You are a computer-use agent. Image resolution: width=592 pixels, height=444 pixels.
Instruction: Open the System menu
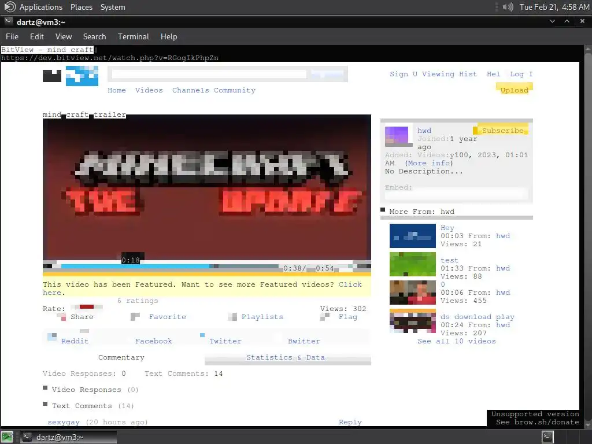pos(113,7)
